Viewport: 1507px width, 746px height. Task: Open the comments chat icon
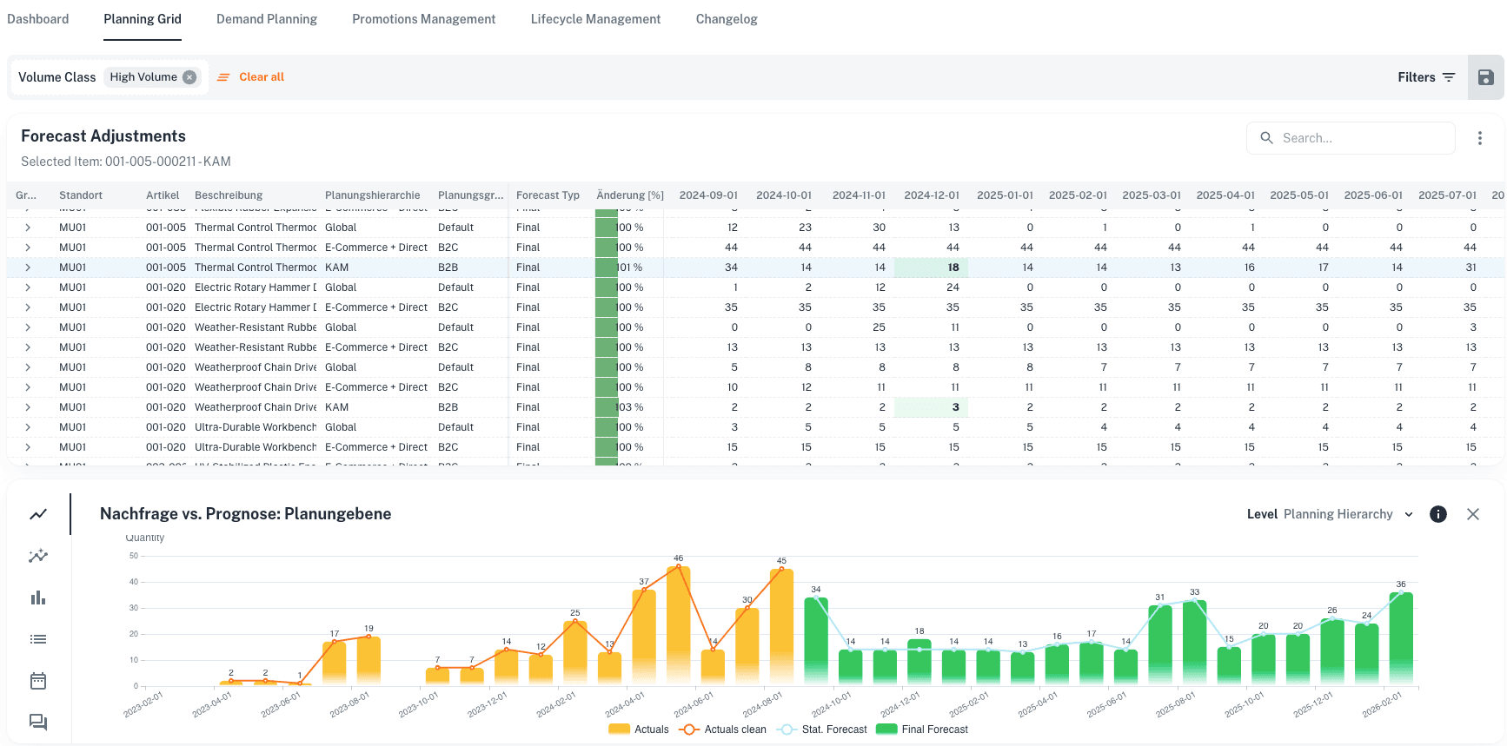(38, 723)
